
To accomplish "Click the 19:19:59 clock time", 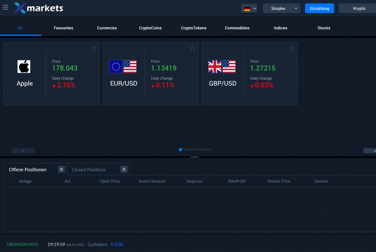I will (56, 245).
